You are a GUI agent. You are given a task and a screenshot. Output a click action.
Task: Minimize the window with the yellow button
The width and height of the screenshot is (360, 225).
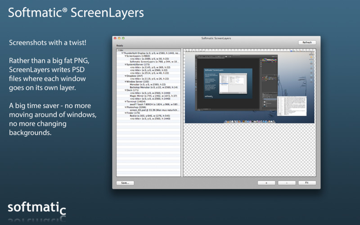tap(119, 38)
